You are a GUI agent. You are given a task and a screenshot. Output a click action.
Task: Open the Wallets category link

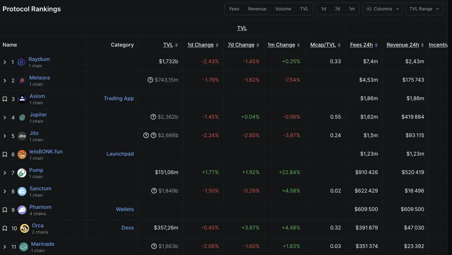[125, 209]
